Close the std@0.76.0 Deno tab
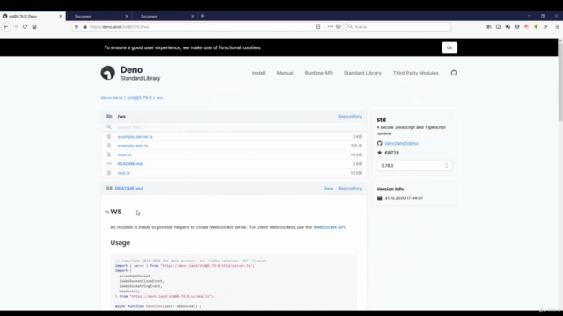 point(61,16)
